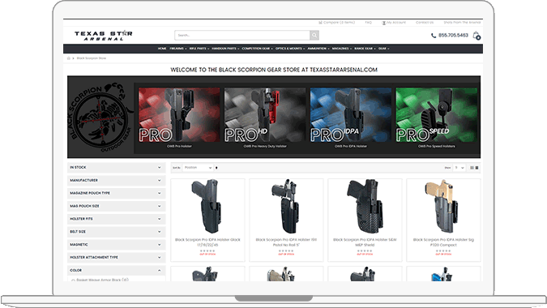
Task: Click the Texas Star Arsenal logo
Action: click(103, 36)
